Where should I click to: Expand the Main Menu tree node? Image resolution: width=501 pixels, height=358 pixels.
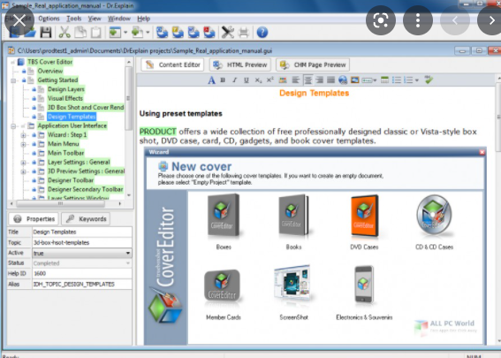tap(23, 144)
